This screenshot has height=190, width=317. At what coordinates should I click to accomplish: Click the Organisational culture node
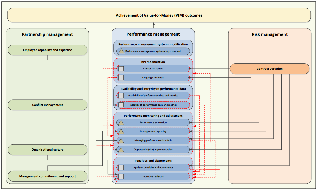pos(48,150)
